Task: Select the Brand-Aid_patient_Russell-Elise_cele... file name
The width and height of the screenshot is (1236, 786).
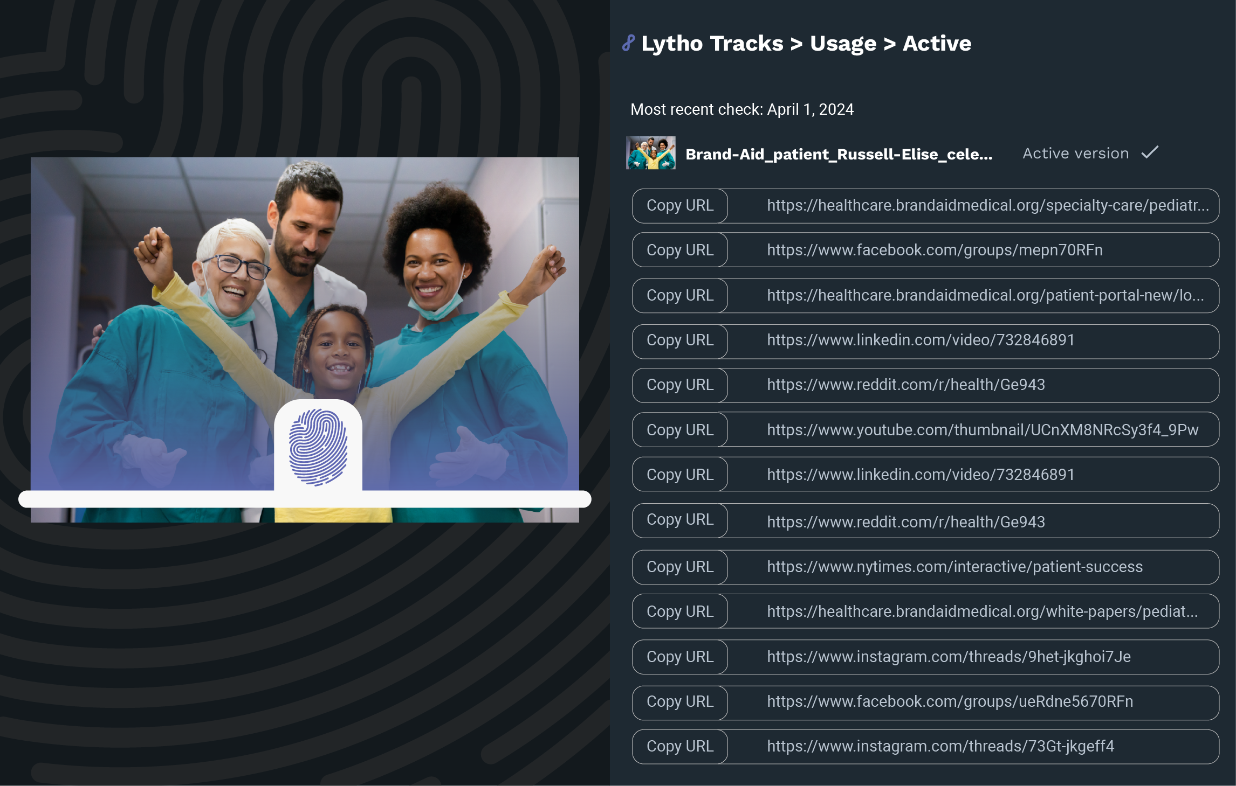Action: click(839, 155)
